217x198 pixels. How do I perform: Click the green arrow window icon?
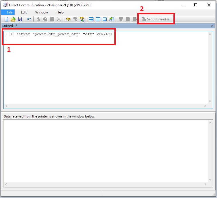pyautogui.click(x=112, y=19)
